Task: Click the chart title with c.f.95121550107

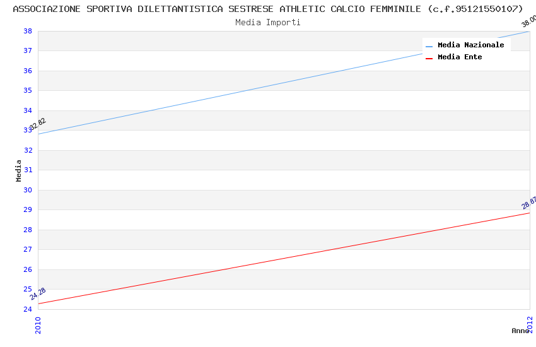Action: 268,9
